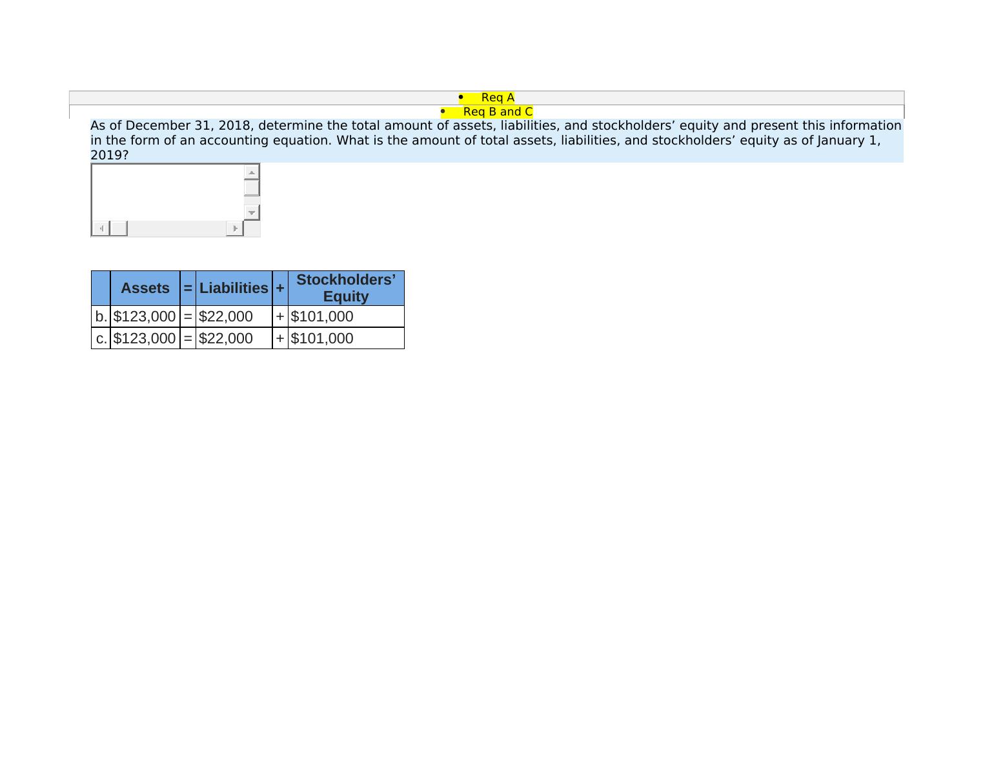Select the Liabilities column header

(234, 288)
